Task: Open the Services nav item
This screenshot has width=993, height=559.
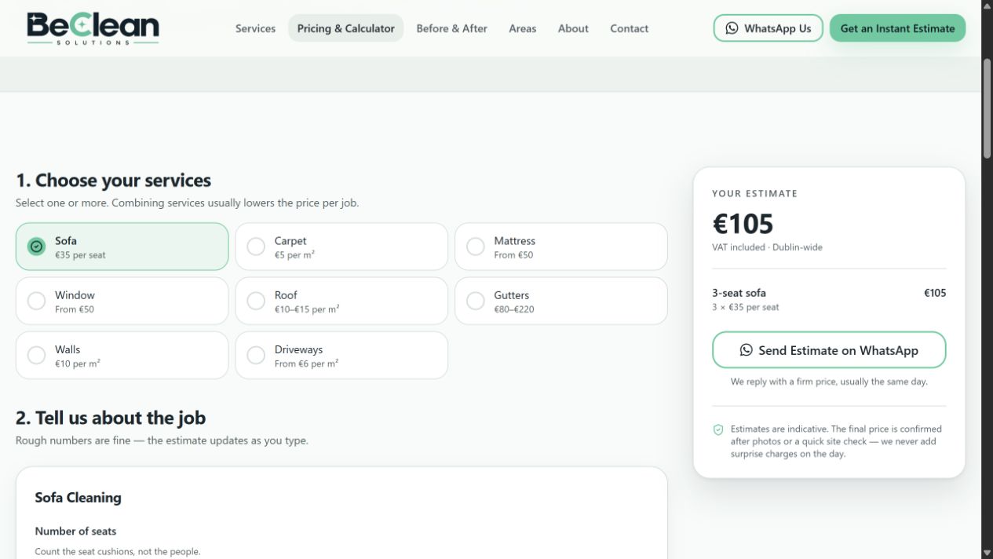Action: [x=255, y=28]
